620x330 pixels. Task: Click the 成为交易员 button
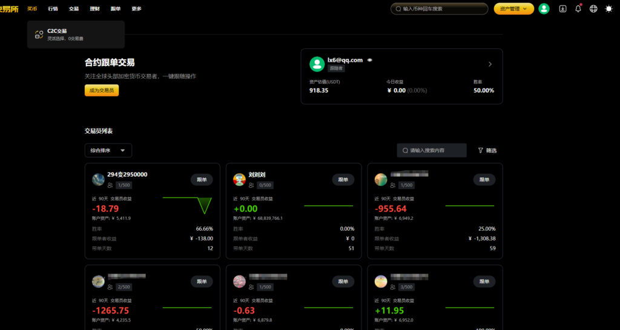coord(102,90)
